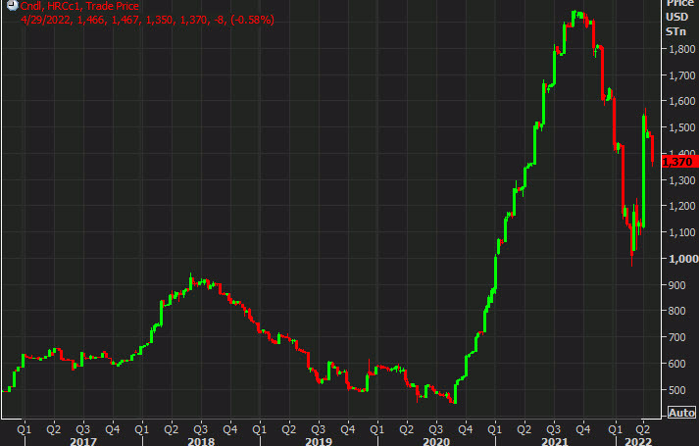
Task: Click the lowest candle in Q3 2020
Action: click(x=453, y=397)
